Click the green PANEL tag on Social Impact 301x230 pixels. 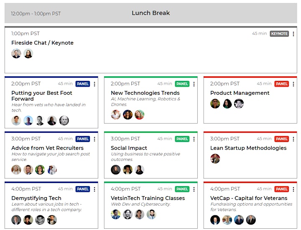(182, 139)
